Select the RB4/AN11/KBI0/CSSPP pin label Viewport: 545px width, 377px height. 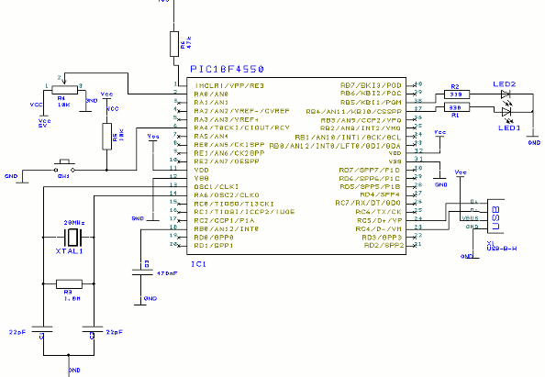coord(354,112)
